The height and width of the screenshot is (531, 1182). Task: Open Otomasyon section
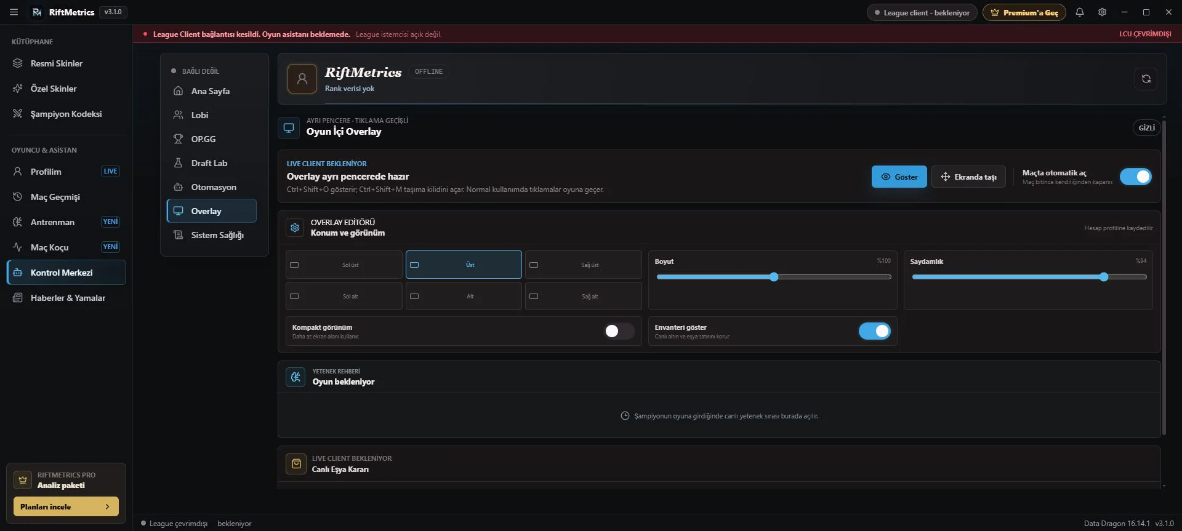pyautogui.click(x=212, y=187)
